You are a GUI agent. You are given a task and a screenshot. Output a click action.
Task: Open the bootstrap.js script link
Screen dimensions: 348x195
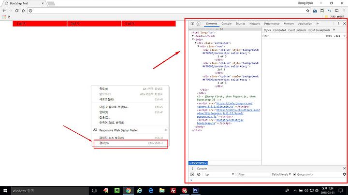click(x=220, y=122)
